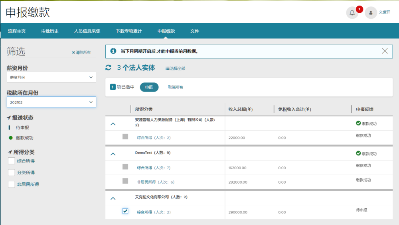399x225 pixels.
Task: Click green check icon on 安德普翰 entity row
Action: pyautogui.click(x=358, y=123)
